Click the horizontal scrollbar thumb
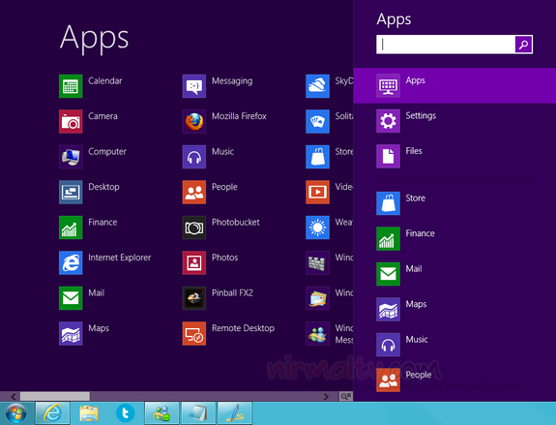556x425 pixels. [55, 396]
